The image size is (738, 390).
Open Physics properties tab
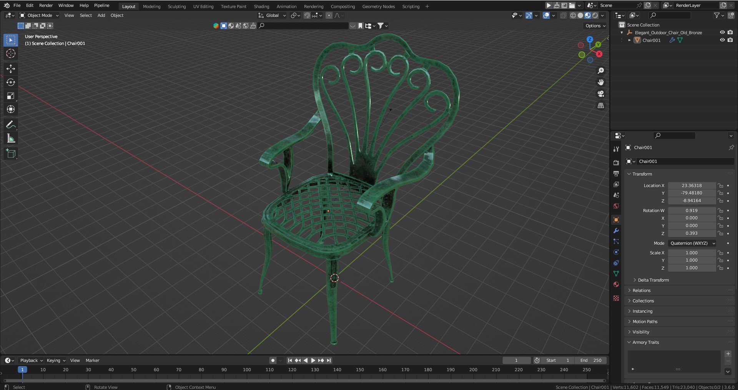point(616,252)
